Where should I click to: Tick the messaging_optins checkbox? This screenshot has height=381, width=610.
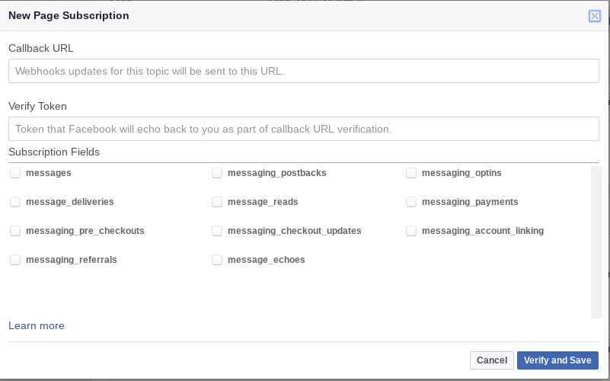(411, 173)
